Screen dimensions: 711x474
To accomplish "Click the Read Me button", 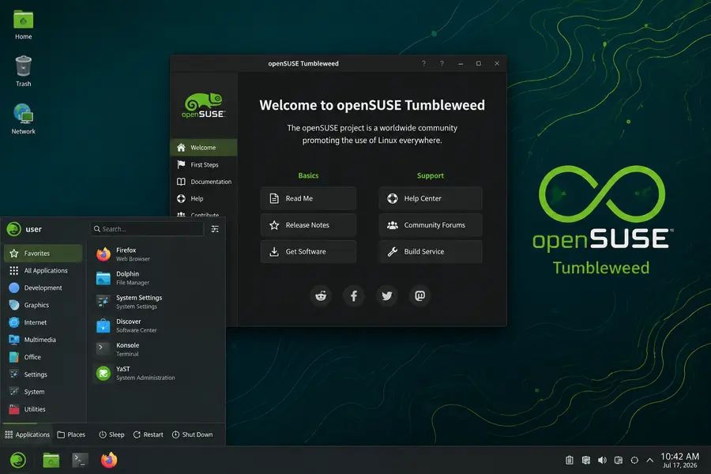I will [x=308, y=198].
